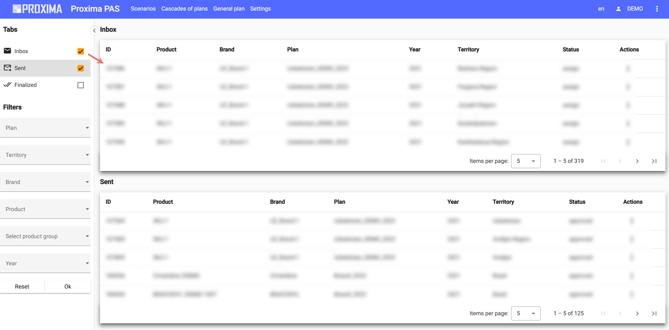Go to next page in Sent table

[637, 313]
